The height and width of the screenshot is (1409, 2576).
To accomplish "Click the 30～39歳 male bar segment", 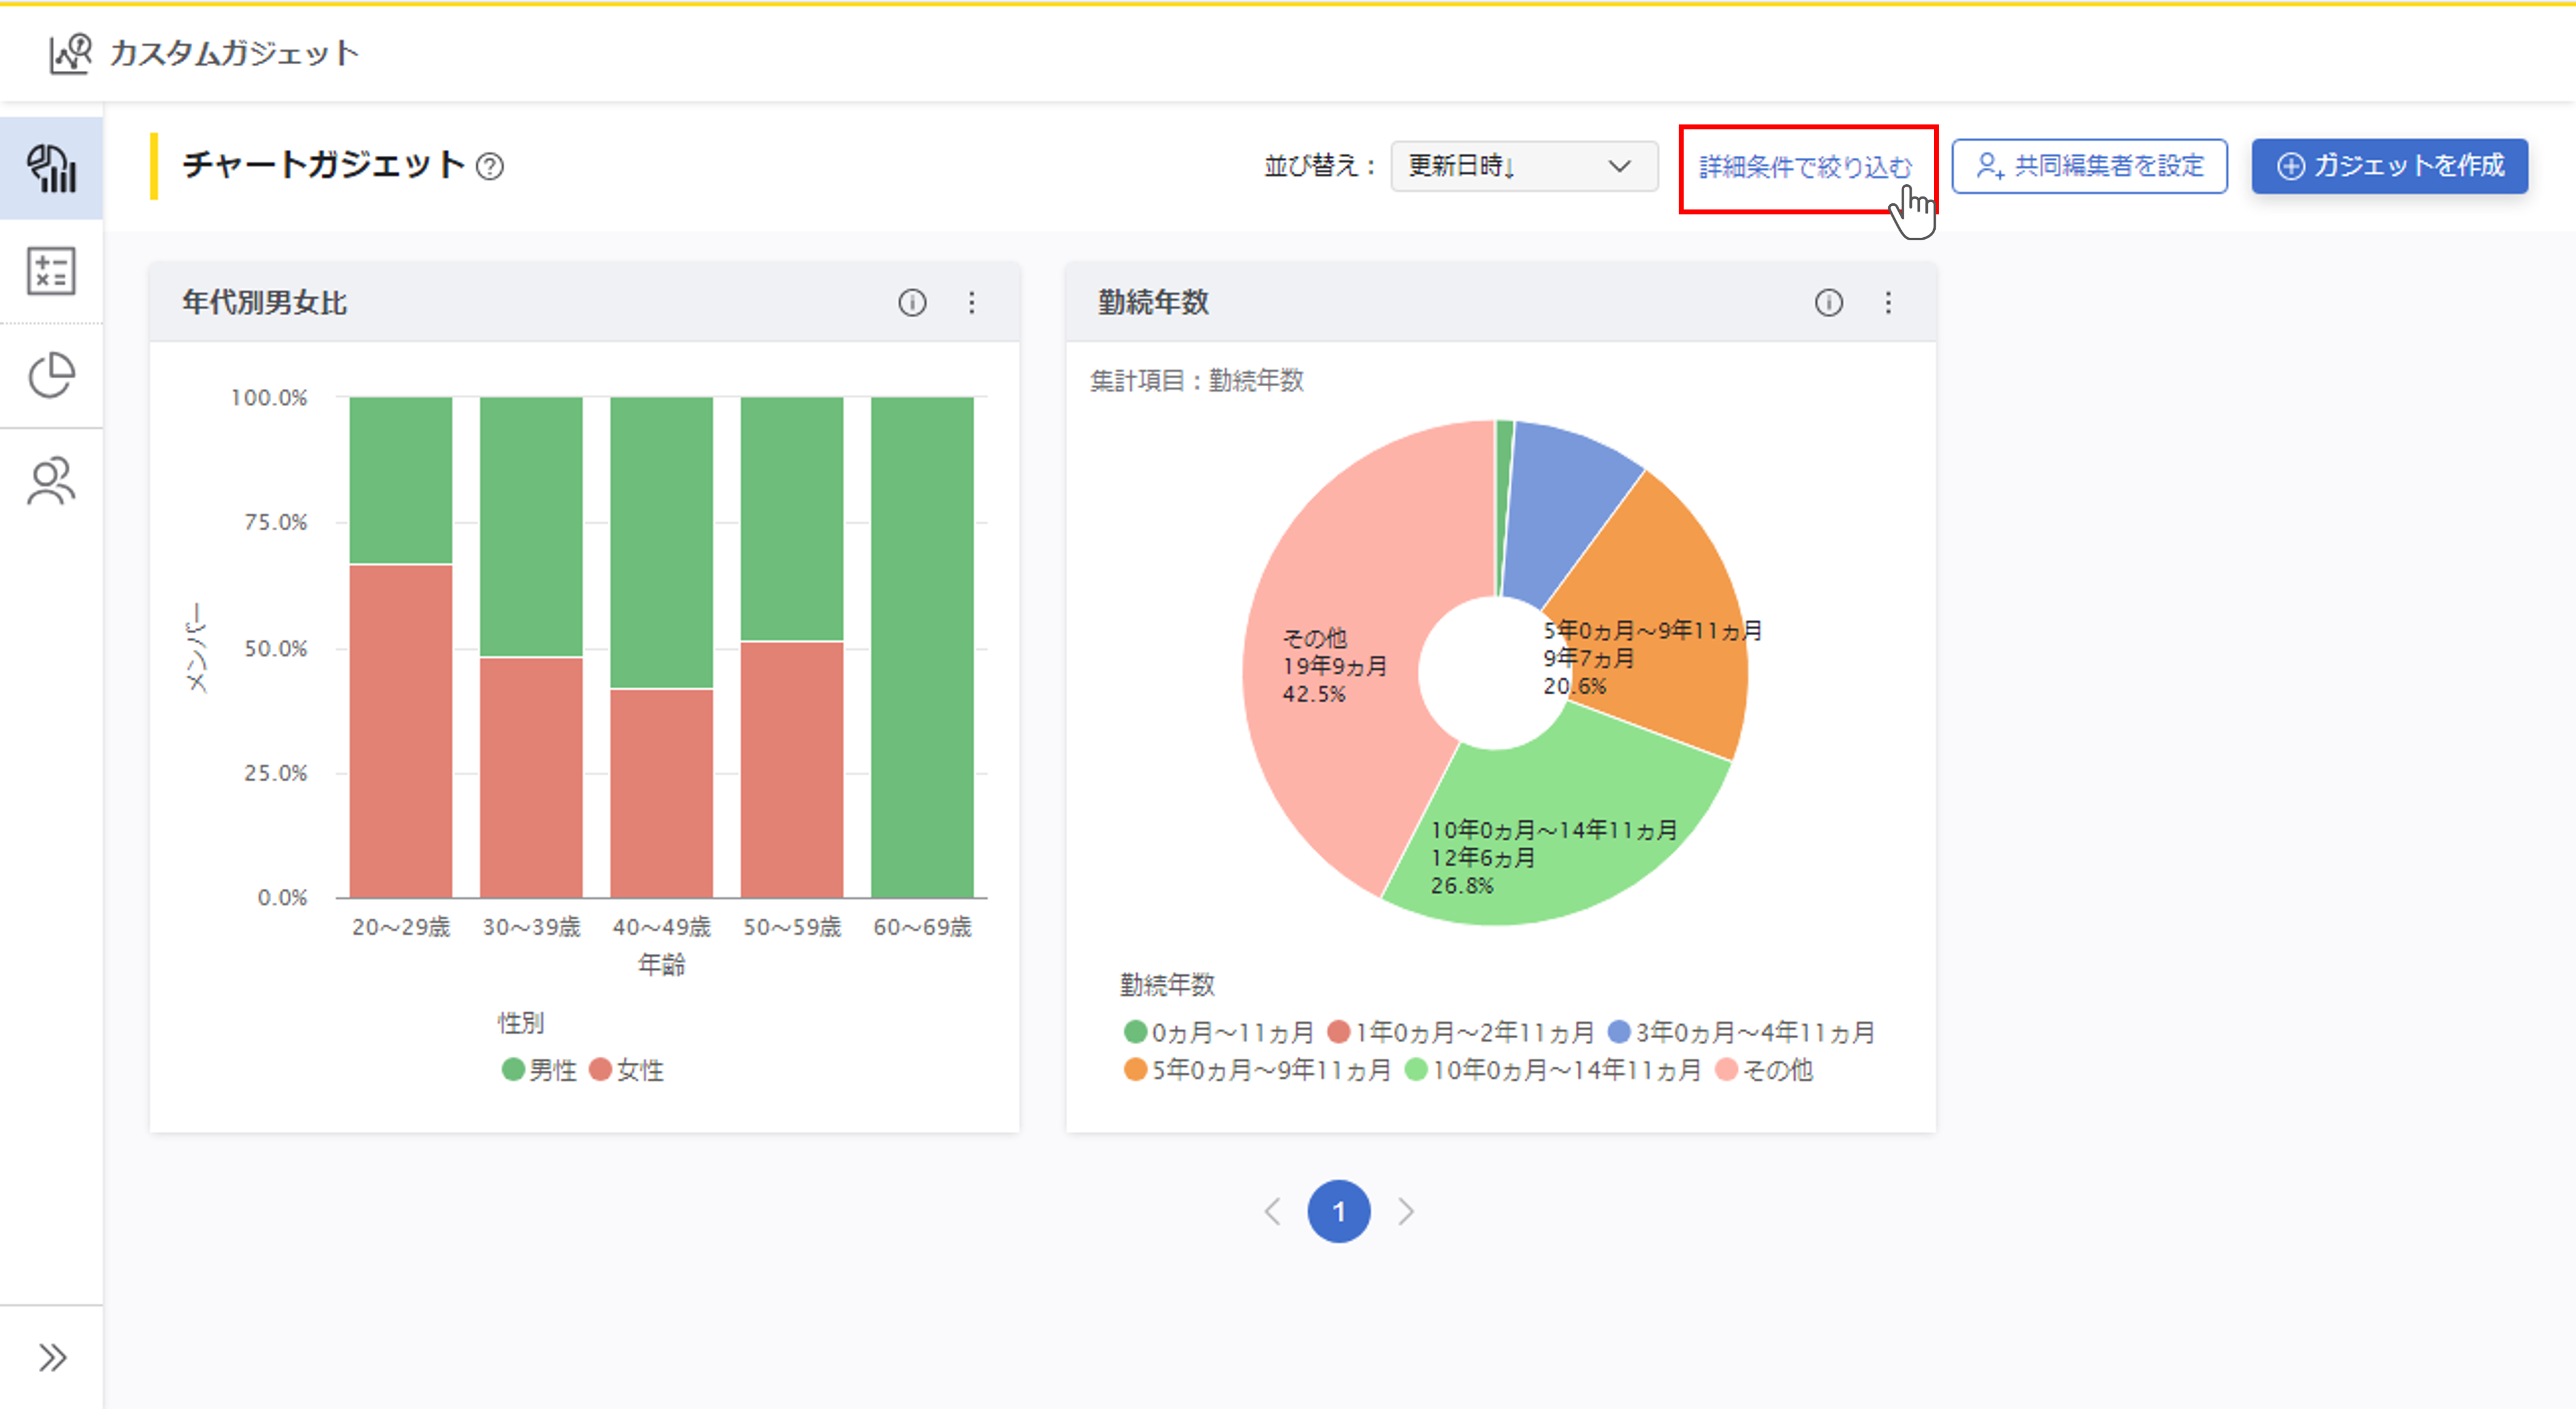I will coord(531,526).
